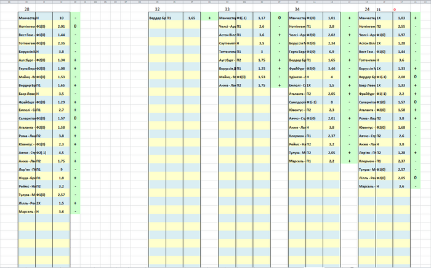Click the Ноттінгем cell in table 28
This screenshot has width=431, height=268.
[x=26, y=26]
